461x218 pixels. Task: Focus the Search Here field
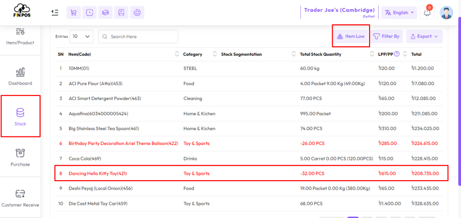[138, 36]
